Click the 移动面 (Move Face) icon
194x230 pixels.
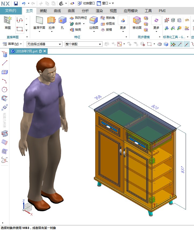137,21
